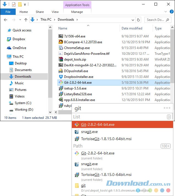
Task: Select the DejaVuSansMono-Powerline.ttf font icon
Action: [x=61, y=54]
